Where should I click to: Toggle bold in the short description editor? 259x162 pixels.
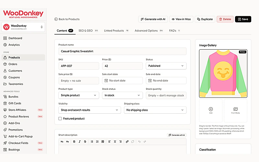[74, 142]
